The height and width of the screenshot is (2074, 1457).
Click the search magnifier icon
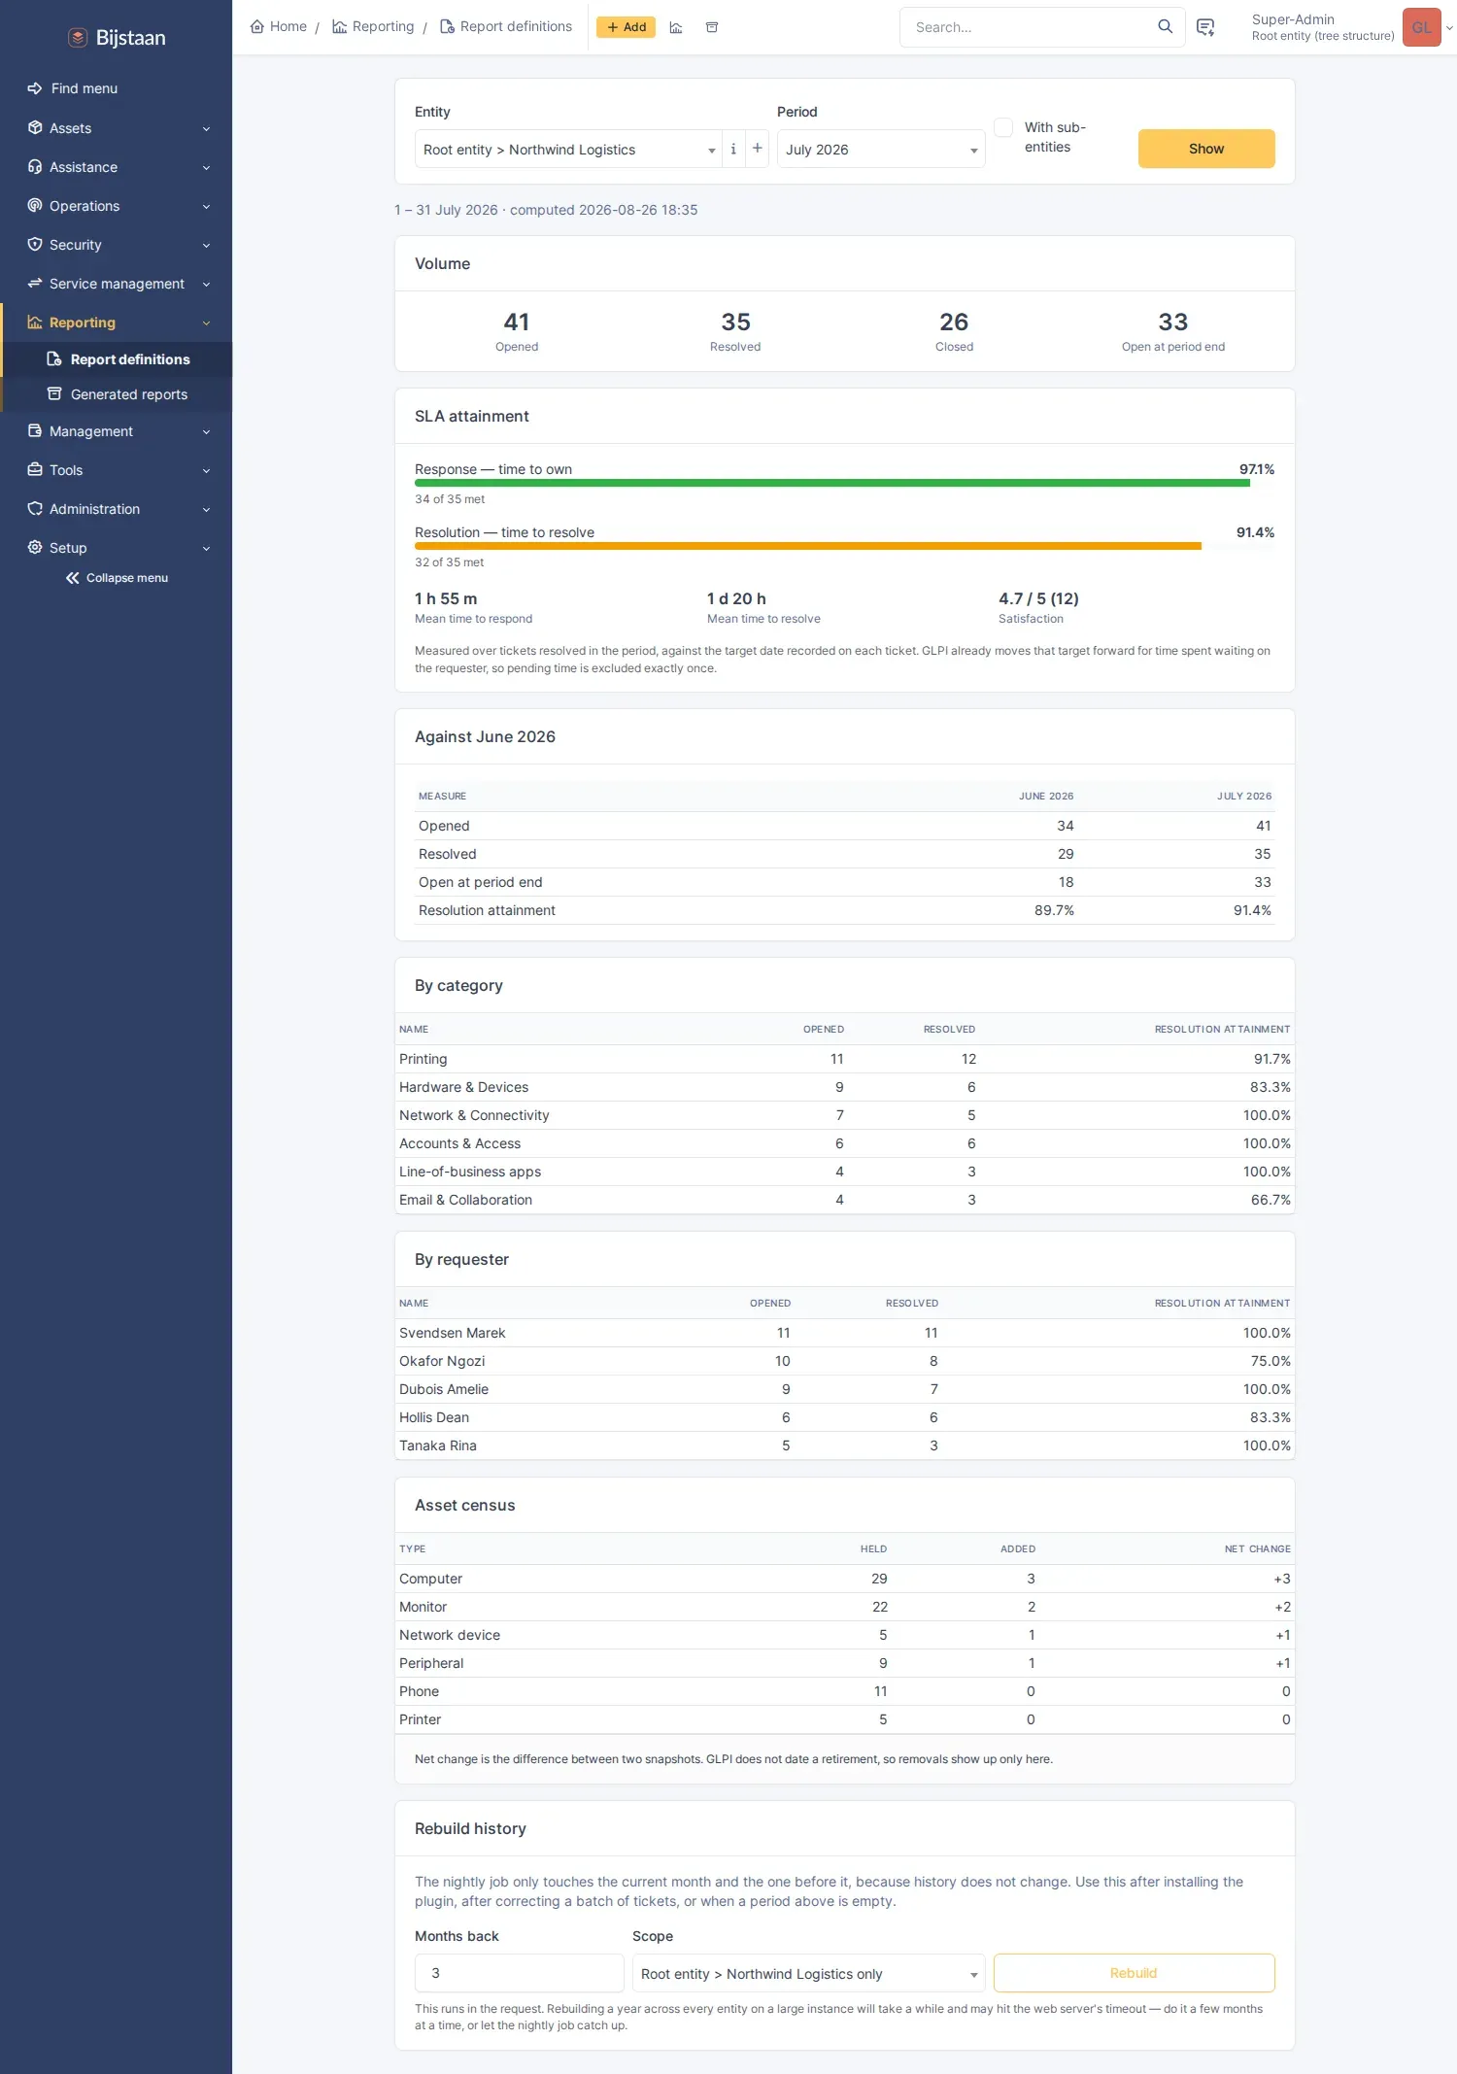pos(1165,27)
